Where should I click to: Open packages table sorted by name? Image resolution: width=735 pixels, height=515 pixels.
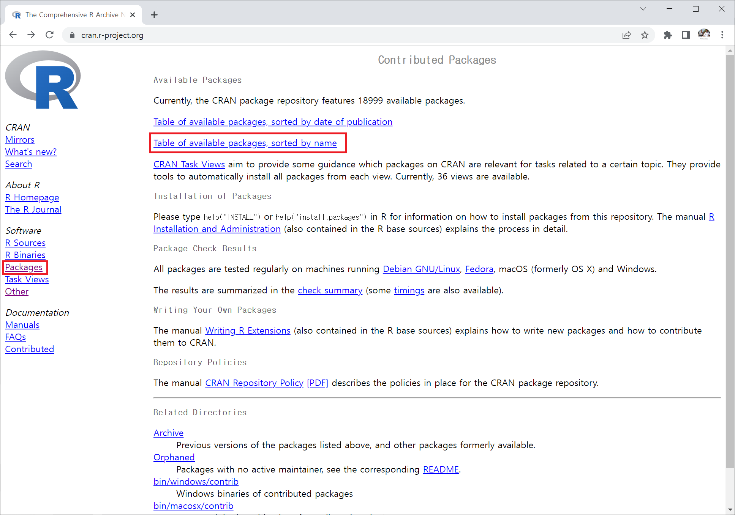[245, 143]
